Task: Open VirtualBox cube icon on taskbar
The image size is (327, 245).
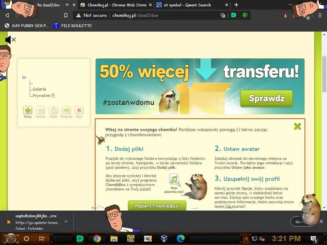Action: coord(164,239)
